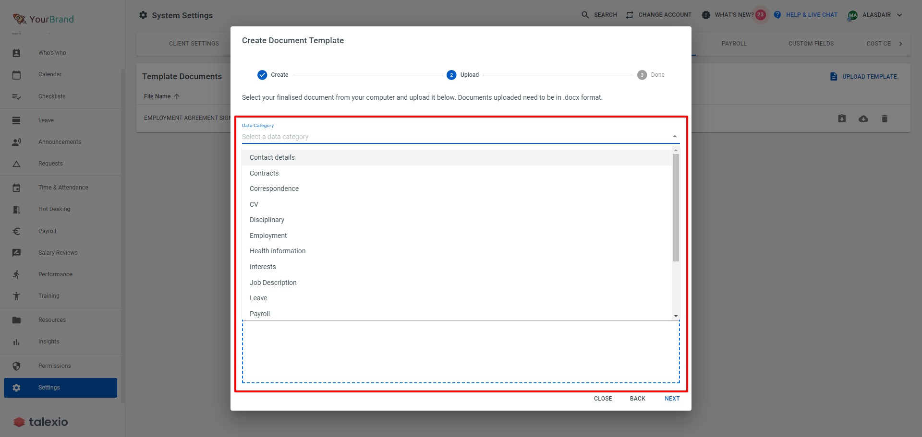This screenshot has height=437, width=922.
Task: Click the download icon for Employment Agreement row
Action: click(x=842, y=118)
